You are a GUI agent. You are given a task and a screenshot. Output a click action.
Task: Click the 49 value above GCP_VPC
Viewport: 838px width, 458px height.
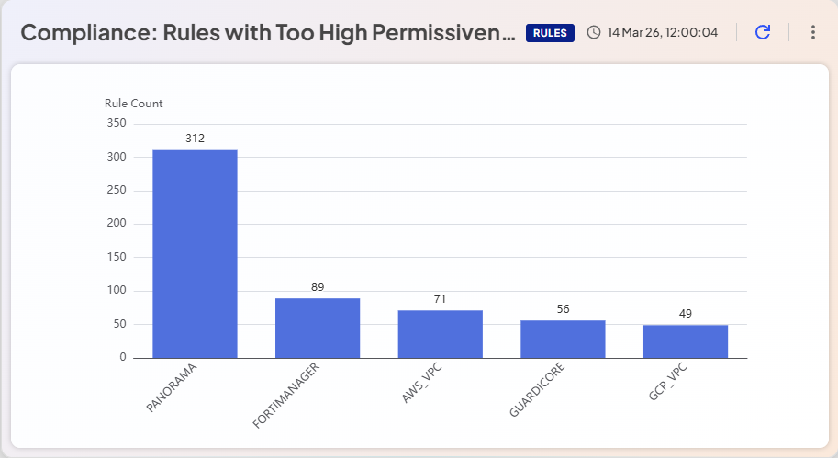pyautogui.click(x=686, y=314)
